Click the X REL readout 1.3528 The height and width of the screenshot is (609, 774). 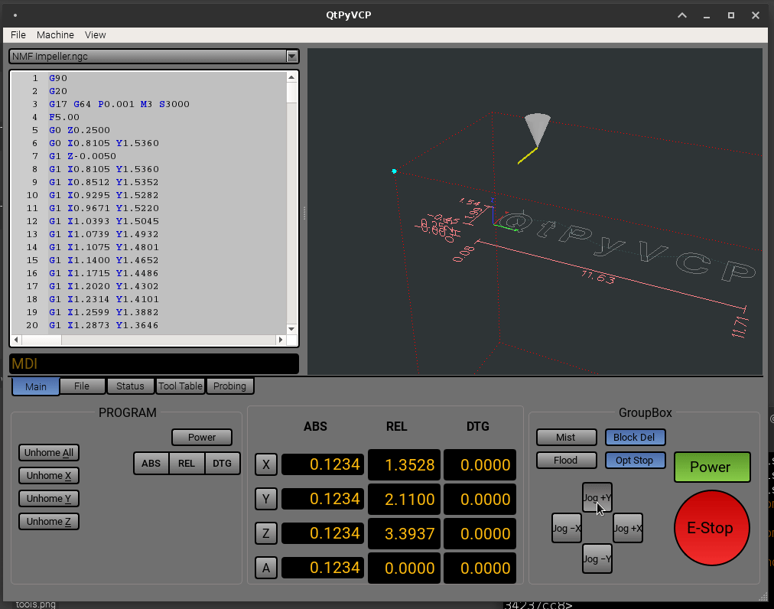pyautogui.click(x=405, y=464)
